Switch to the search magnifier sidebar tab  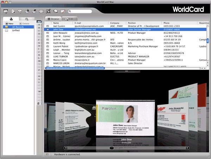click(x=27, y=19)
